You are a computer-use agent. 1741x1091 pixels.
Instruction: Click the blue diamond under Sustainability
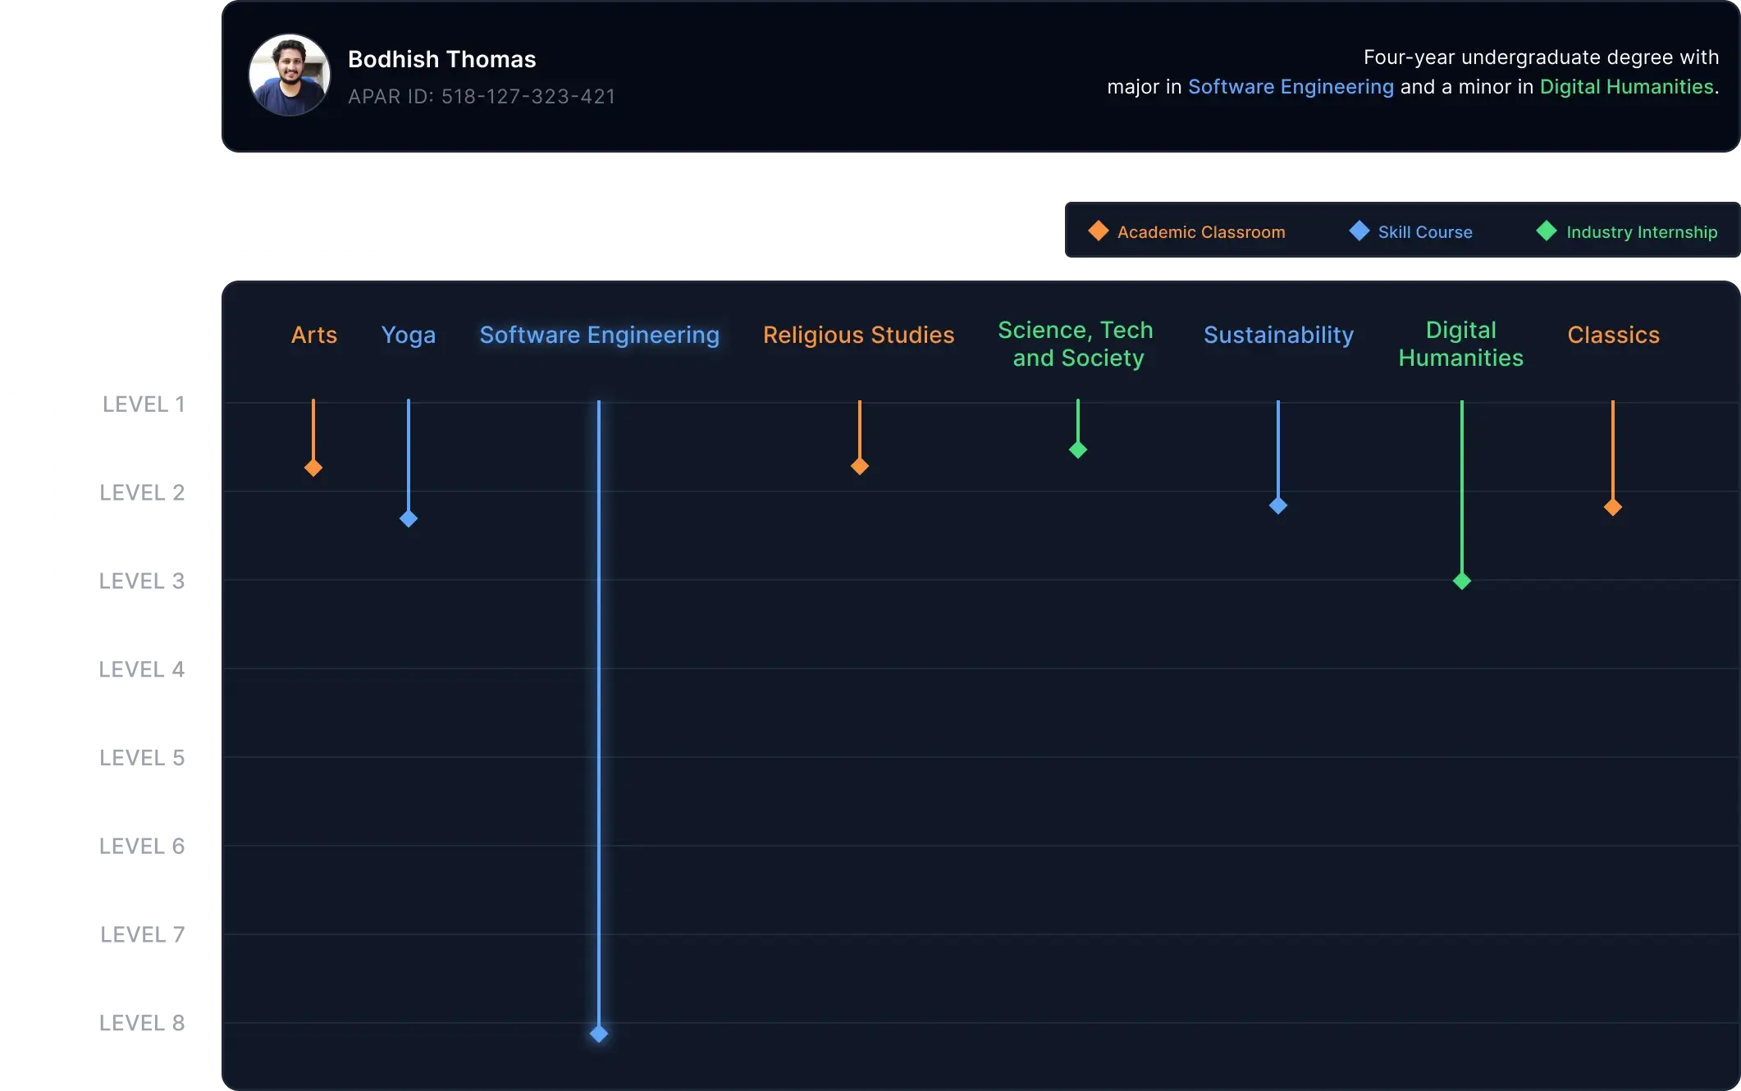1278,505
